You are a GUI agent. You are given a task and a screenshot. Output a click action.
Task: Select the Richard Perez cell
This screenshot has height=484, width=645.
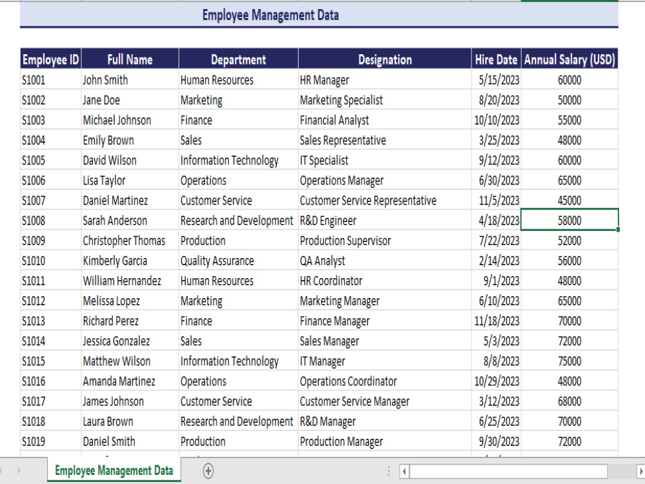(130, 321)
